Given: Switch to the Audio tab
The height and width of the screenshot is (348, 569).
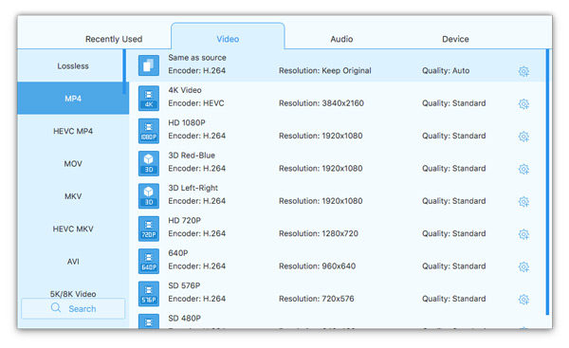Looking at the screenshot, I should (x=341, y=39).
